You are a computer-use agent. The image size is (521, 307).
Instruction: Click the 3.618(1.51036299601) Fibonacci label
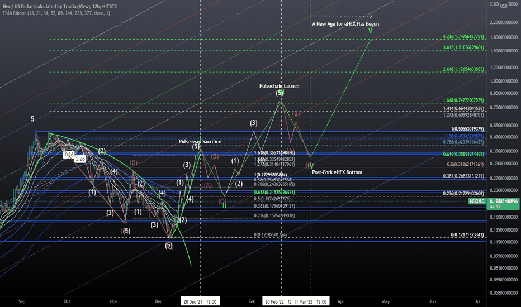pos(463,47)
